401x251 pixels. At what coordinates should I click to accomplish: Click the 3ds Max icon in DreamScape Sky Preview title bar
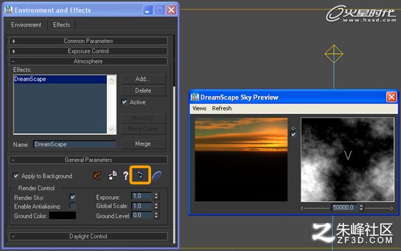[195, 97]
